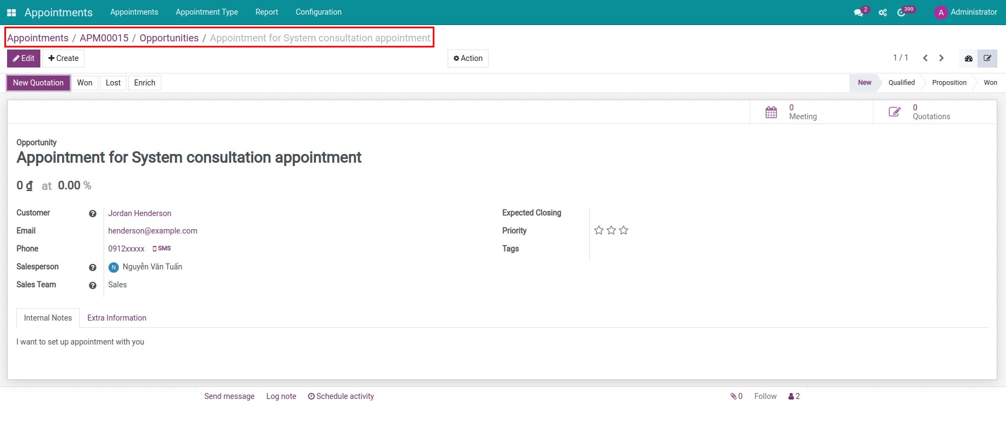Open the Action dropdown menu
Viewport: 1006px width, 424px height.
point(468,58)
